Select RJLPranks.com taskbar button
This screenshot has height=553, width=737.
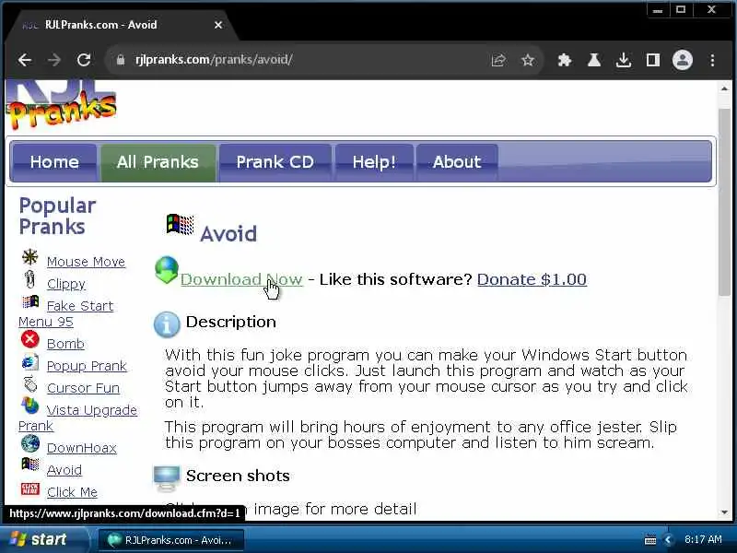[x=171, y=540]
